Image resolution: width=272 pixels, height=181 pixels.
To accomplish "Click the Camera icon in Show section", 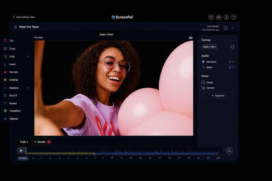I will click(203, 88).
